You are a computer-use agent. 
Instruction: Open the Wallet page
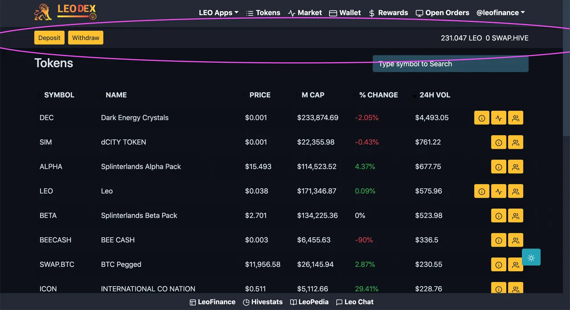345,13
